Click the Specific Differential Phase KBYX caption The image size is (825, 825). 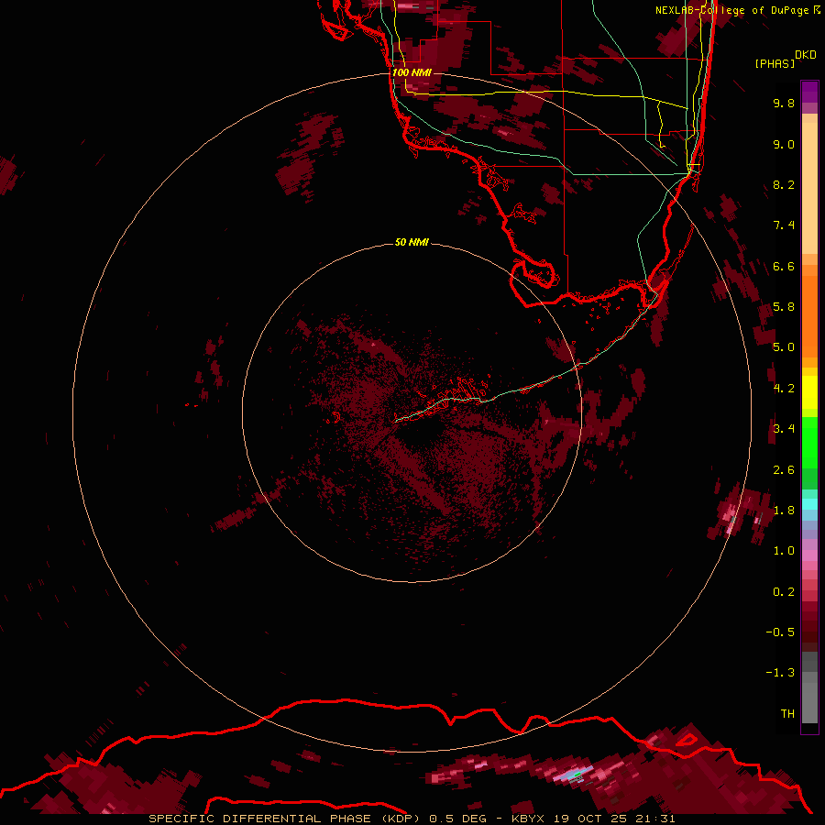coord(412,819)
